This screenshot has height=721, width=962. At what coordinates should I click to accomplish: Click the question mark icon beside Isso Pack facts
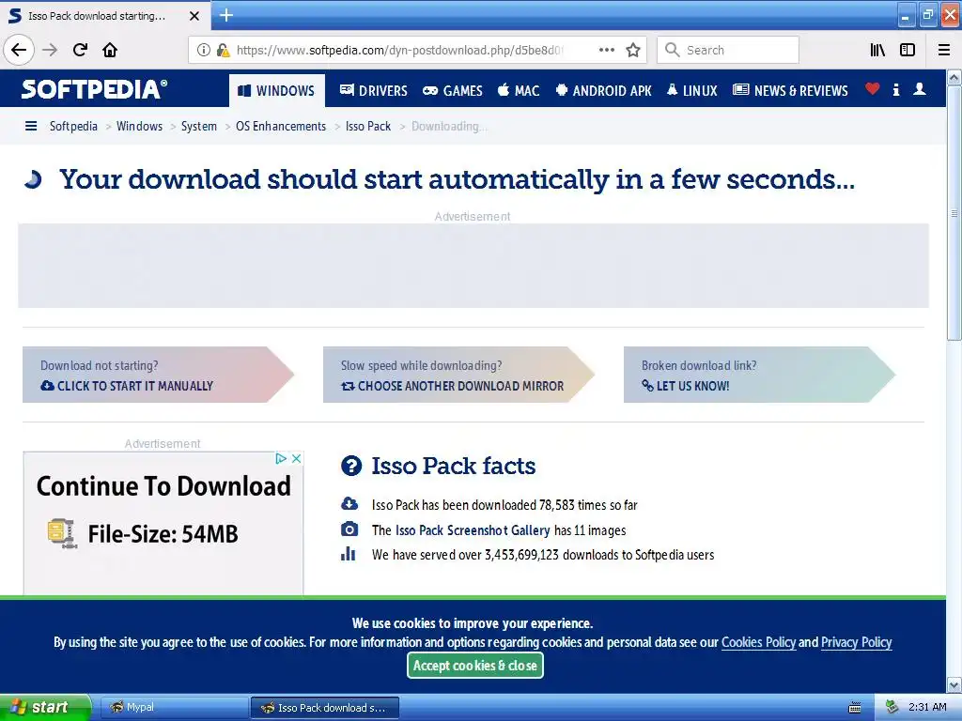(351, 466)
